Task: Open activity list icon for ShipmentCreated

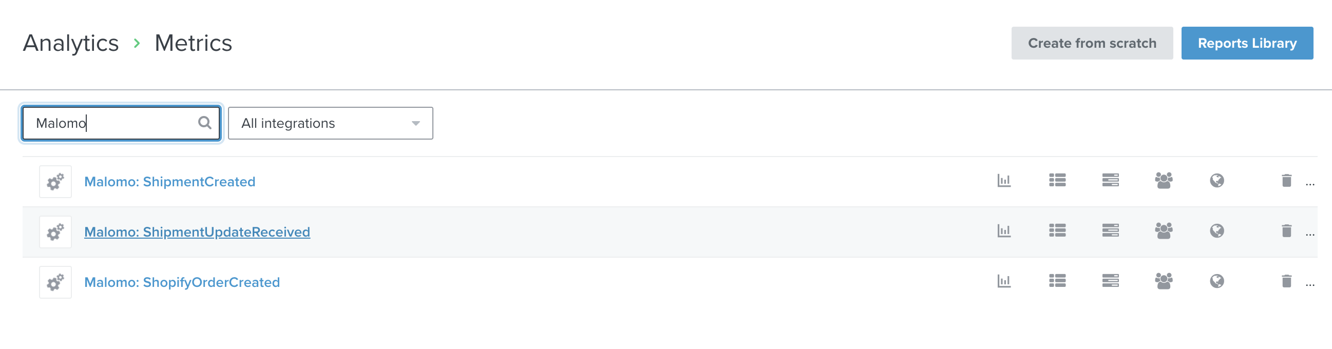Action: click(1057, 181)
